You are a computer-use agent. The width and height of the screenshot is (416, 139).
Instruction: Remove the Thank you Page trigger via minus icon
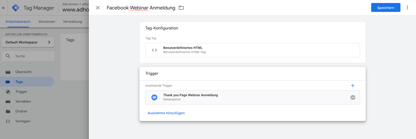tap(353, 97)
